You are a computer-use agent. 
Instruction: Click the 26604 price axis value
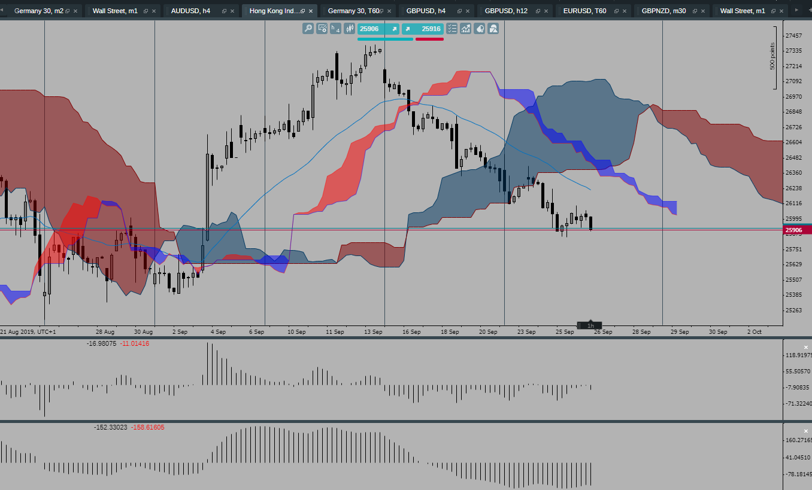pos(795,142)
